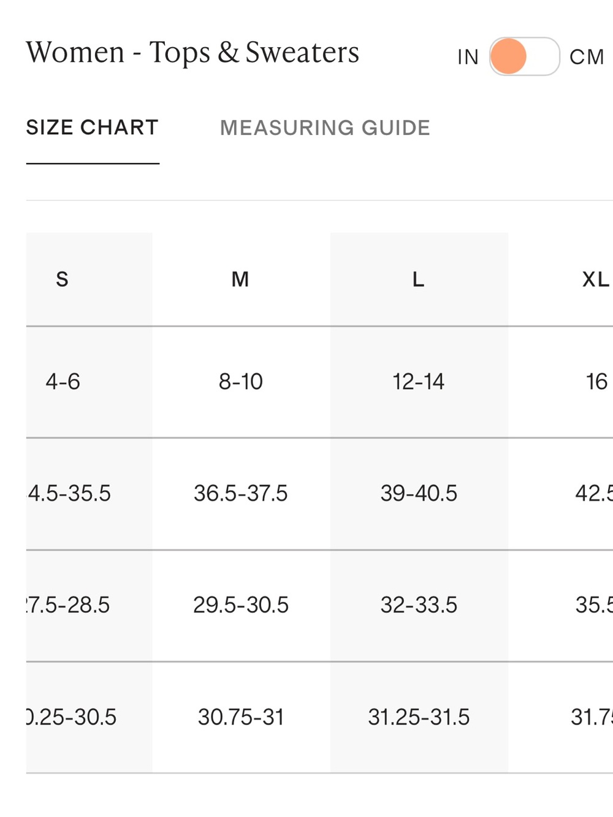Select the 8-10 size cell
Viewport: 613px width, 817px height.
tap(241, 382)
